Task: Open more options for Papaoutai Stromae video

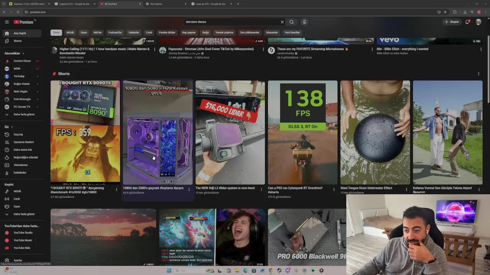Action: point(263,49)
